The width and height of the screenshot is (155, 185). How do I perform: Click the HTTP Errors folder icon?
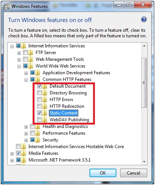[45, 100]
